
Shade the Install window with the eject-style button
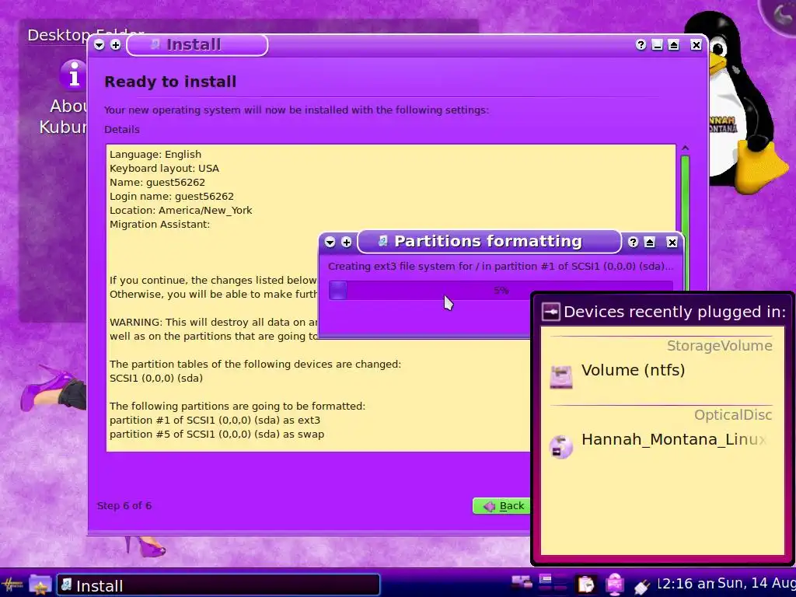[x=674, y=44]
